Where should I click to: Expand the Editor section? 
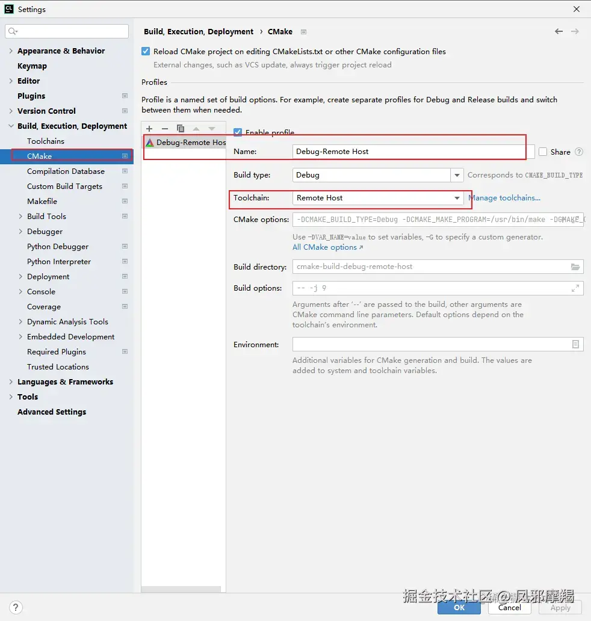tap(11, 81)
